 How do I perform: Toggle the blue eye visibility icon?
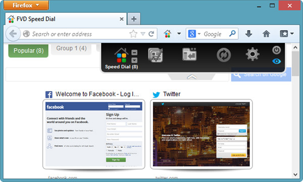(277, 61)
